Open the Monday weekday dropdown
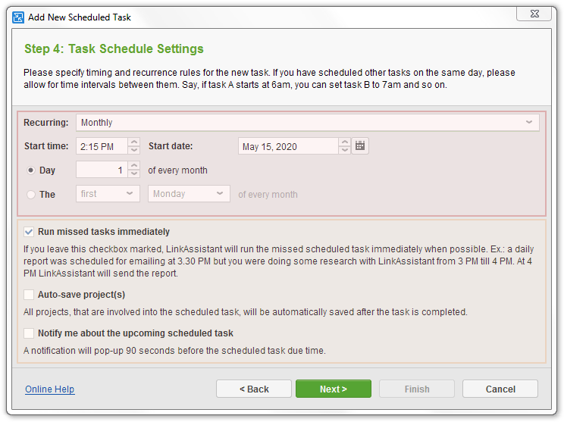The image size is (564, 422). [x=189, y=194]
